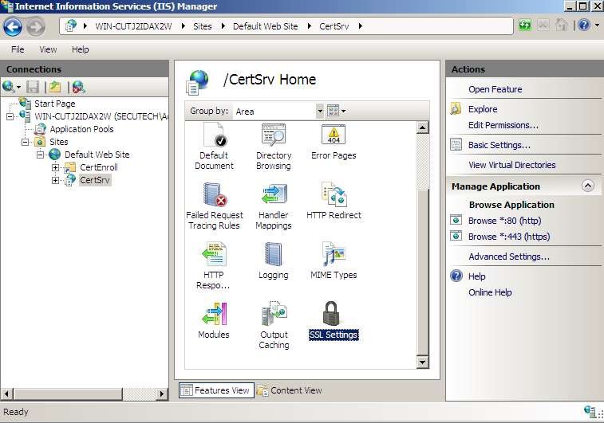This screenshot has width=604, height=423.
Task: Switch to the Features View tab
Action: pos(216,390)
